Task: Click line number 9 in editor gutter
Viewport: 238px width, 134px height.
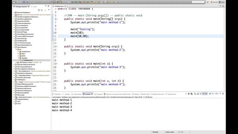Action: (55, 29)
